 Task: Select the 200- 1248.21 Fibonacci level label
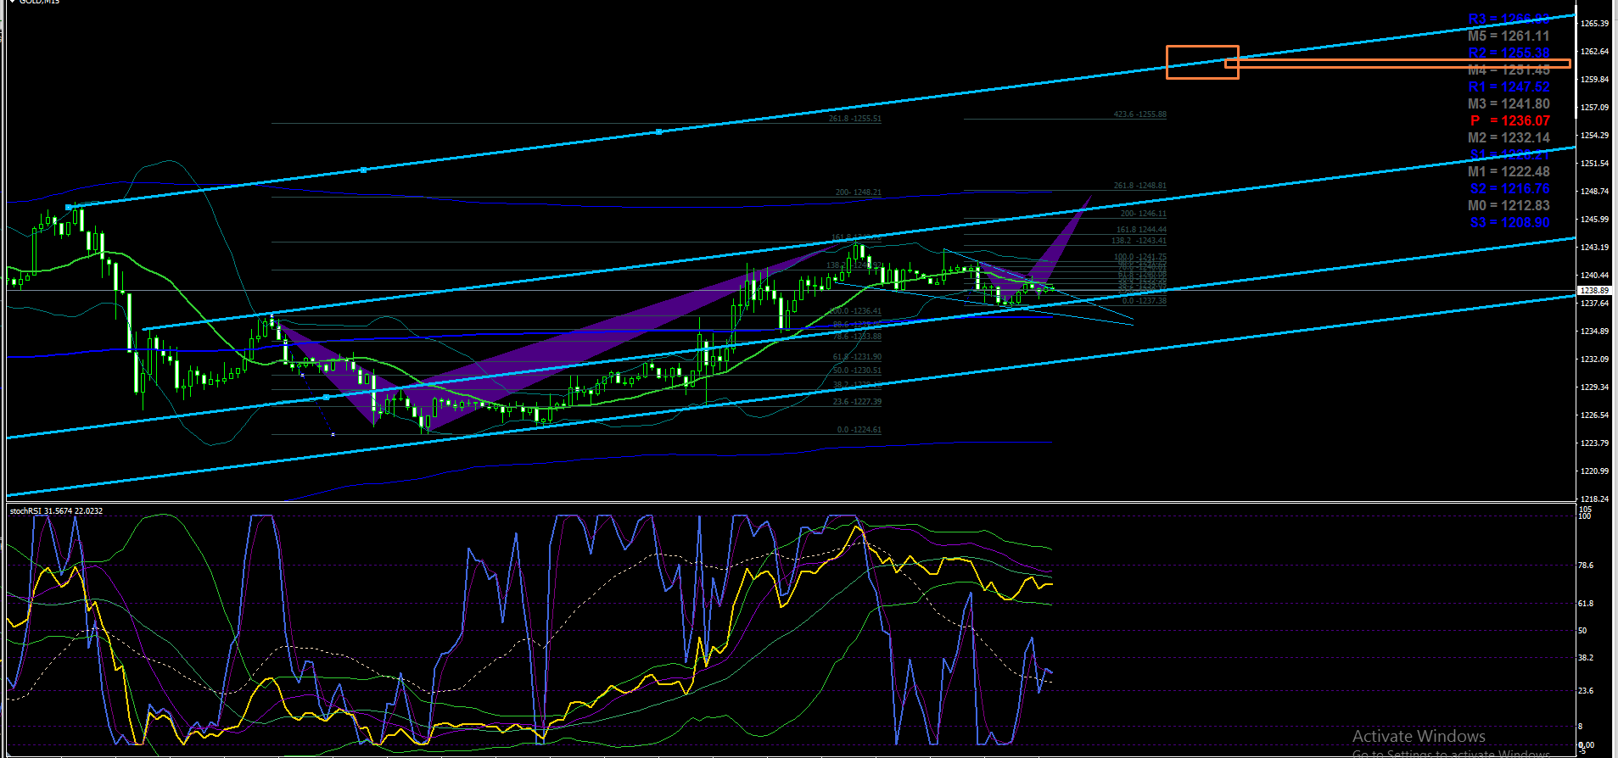click(858, 192)
